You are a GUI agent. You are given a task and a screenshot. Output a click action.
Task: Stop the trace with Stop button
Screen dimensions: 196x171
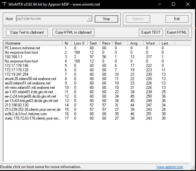106,19
